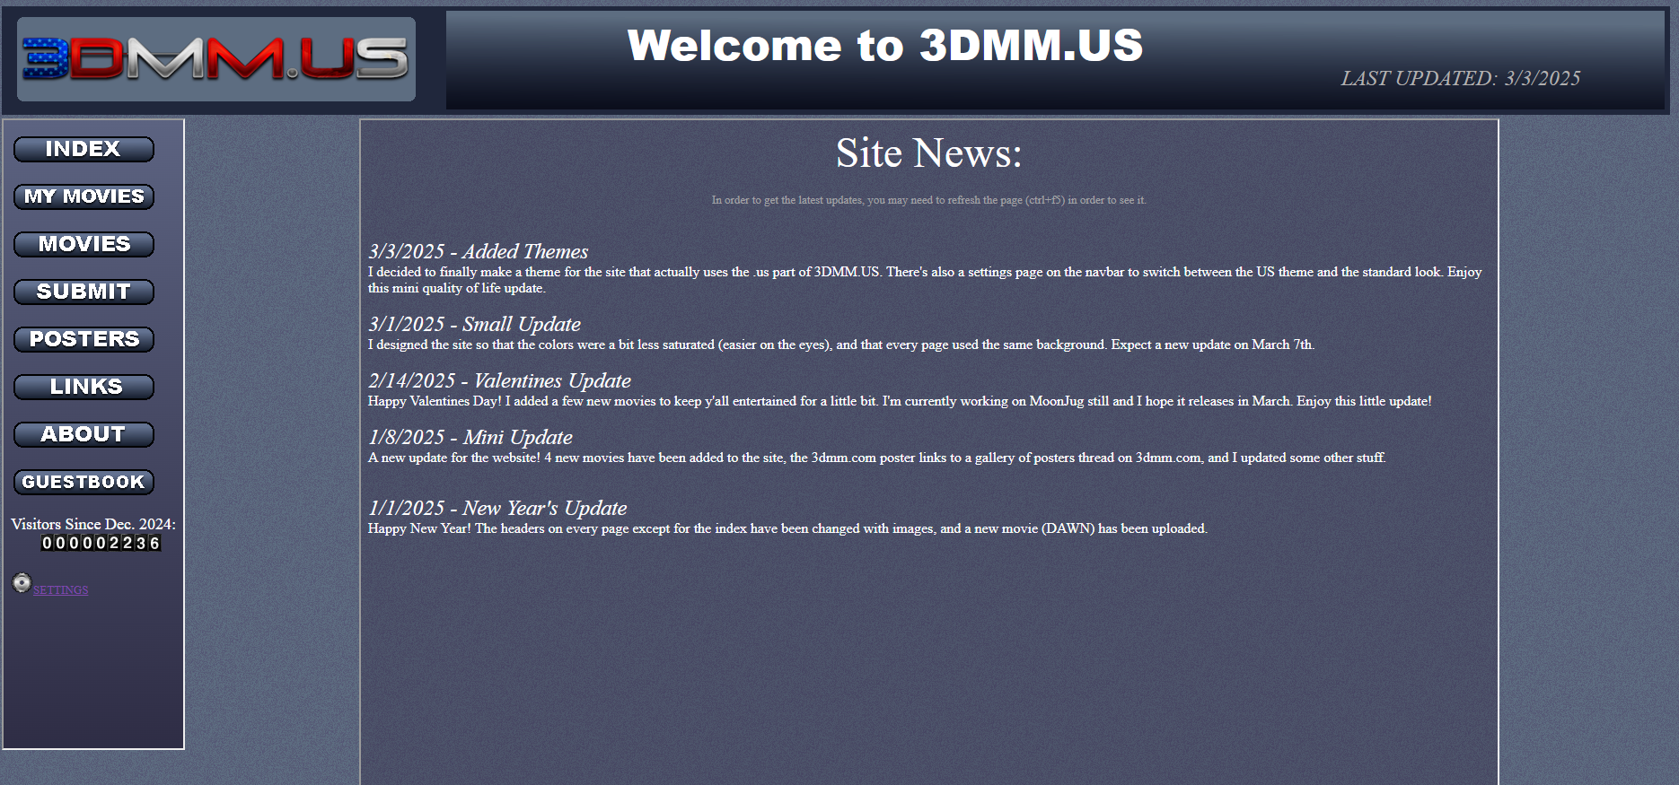Visit the ABOUT page
This screenshot has height=785, width=1679.
pos(84,434)
